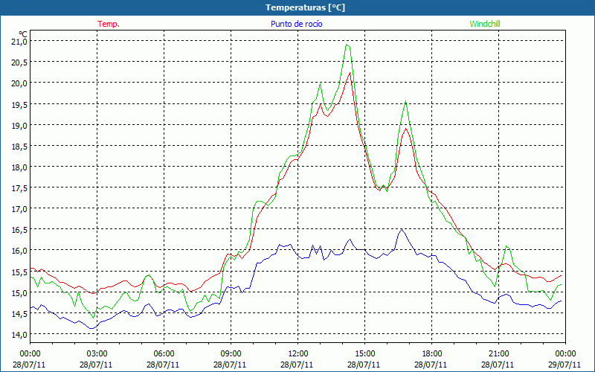The image size is (595, 372).
Task: Select the red 'Temp.' legend label
Action: [109, 24]
